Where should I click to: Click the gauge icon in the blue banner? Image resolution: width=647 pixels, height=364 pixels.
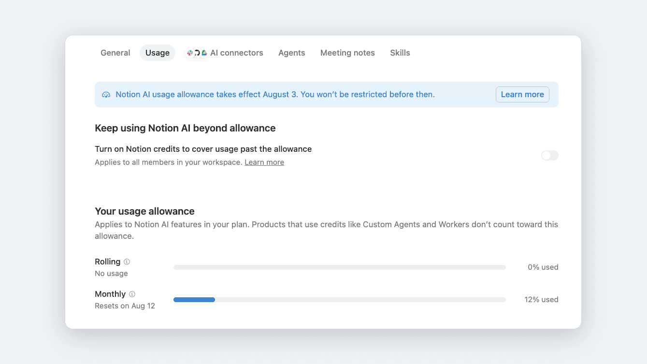(106, 95)
